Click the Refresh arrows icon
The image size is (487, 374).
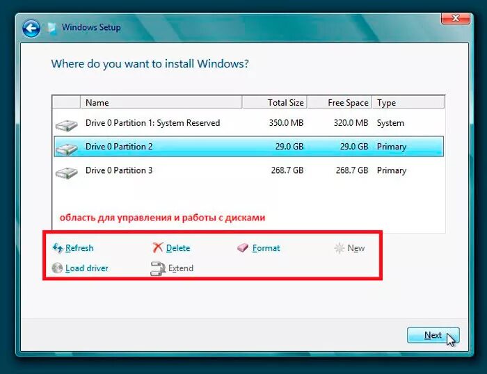(58, 248)
